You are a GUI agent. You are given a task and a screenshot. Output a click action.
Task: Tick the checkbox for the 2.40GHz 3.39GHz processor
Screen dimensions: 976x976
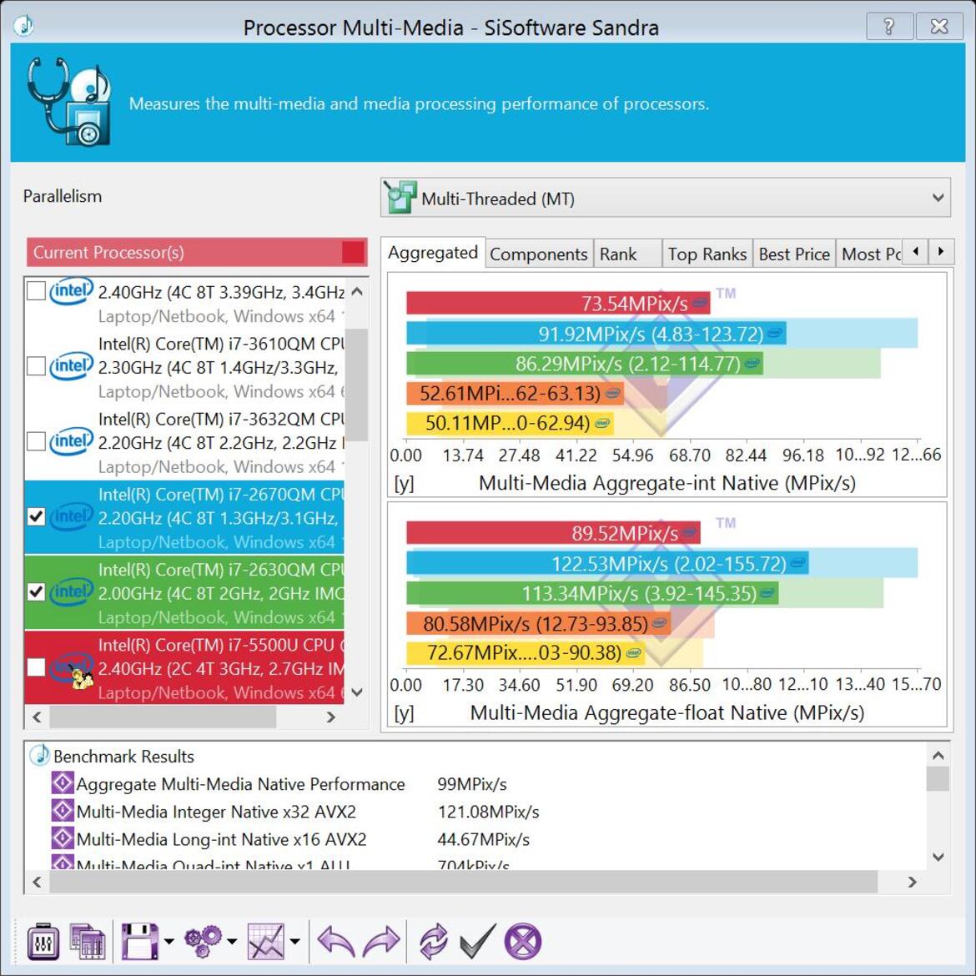[x=36, y=290]
